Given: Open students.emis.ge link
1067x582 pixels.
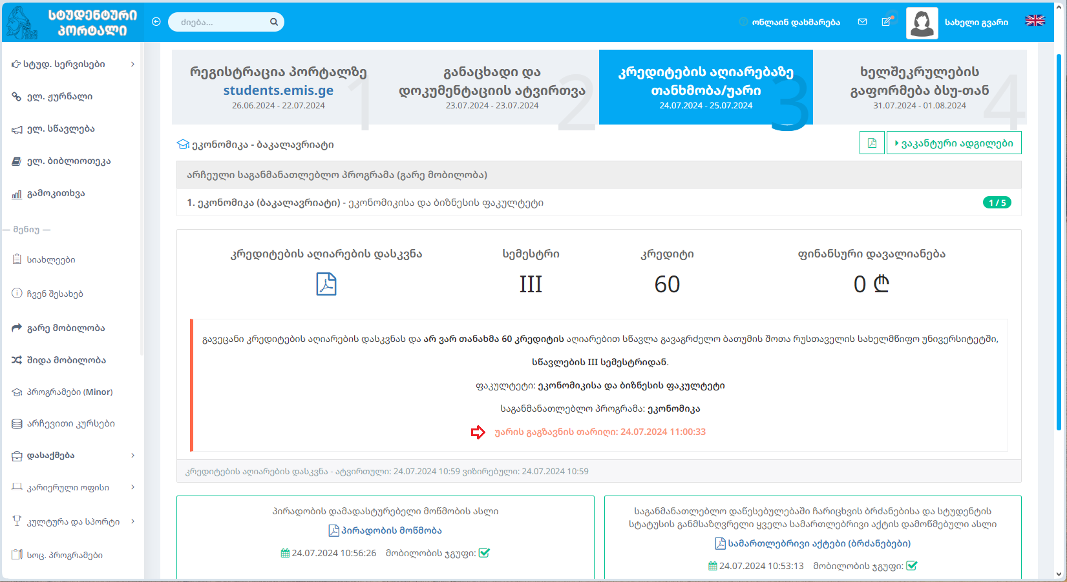Looking at the screenshot, I should coord(279,90).
